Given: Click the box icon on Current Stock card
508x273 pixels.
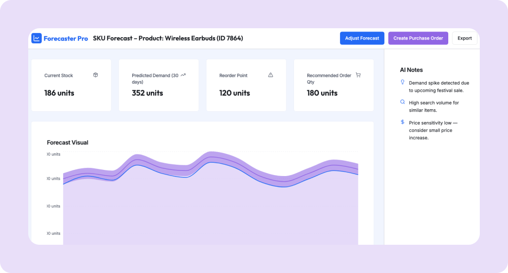Looking at the screenshot, I should [95, 75].
